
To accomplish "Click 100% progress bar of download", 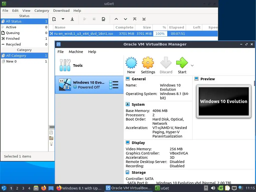I will [x=160, y=34].
